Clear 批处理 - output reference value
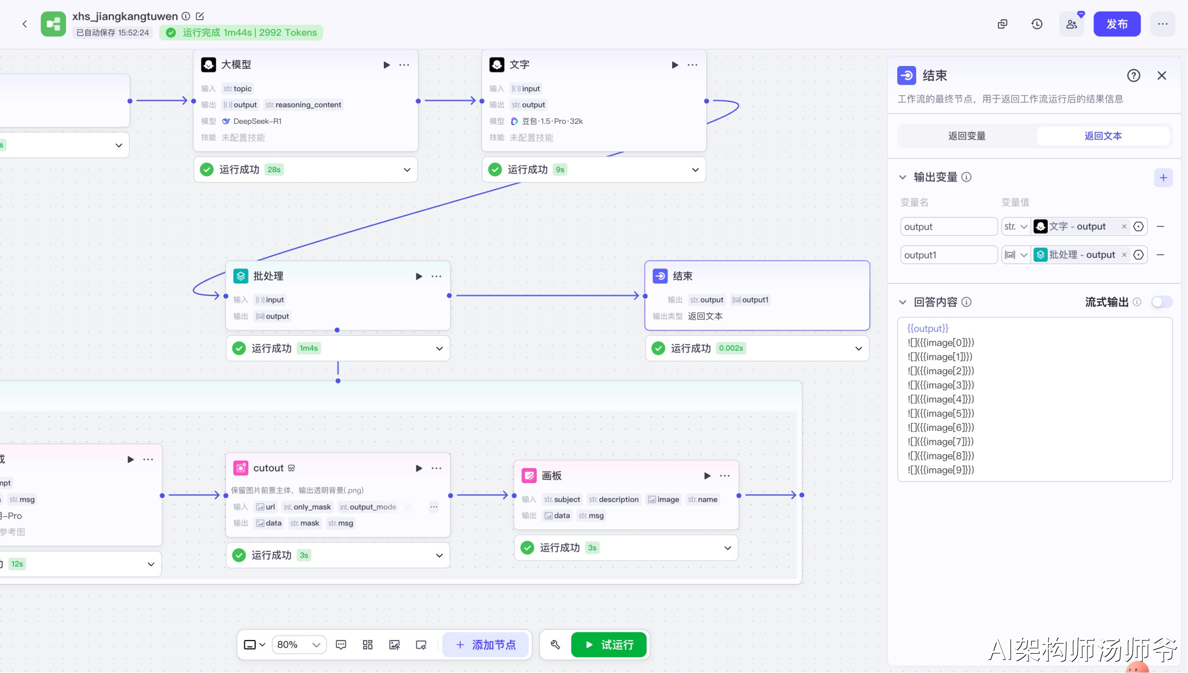This screenshot has width=1188, height=673. (1124, 255)
